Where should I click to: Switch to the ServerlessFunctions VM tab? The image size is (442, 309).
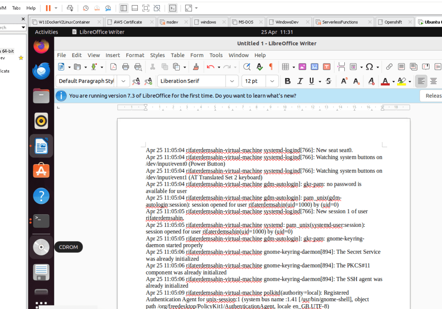point(343,22)
